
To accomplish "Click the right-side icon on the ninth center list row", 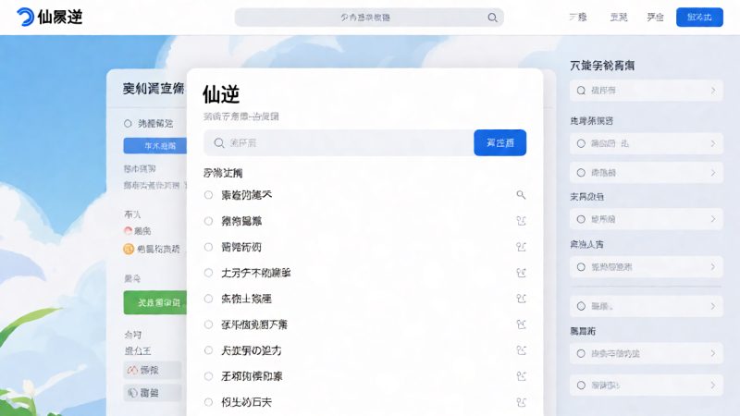I will [x=521, y=402].
